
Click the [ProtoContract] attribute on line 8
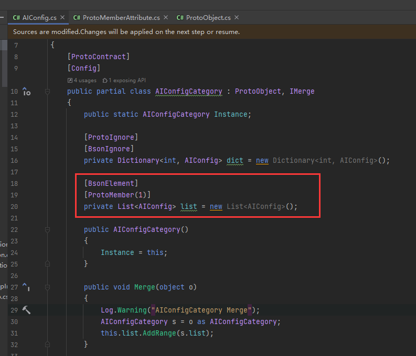[99, 57]
